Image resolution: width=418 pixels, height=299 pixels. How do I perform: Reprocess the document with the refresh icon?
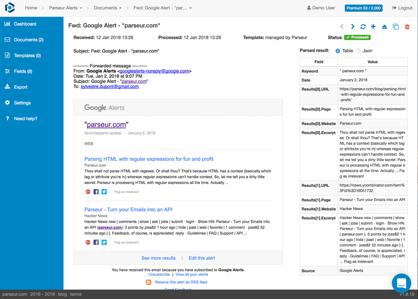tap(363, 26)
